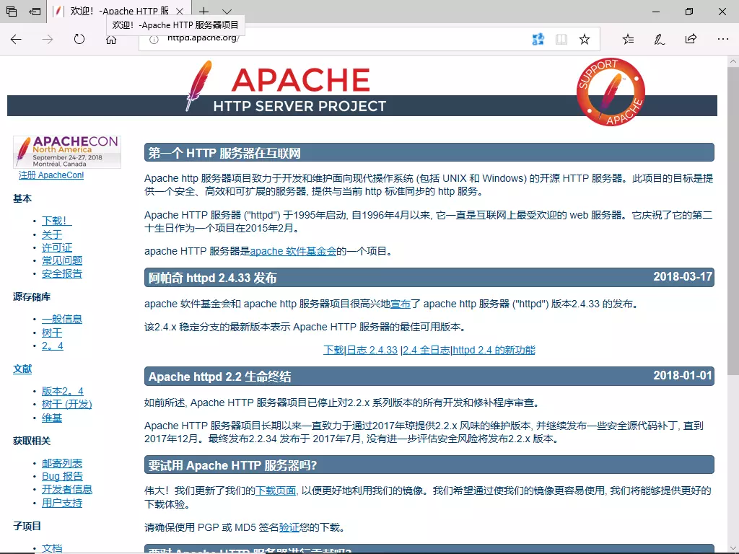Set tabs aside icon
The width and height of the screenshot is (739, 554).
(35, 12)
